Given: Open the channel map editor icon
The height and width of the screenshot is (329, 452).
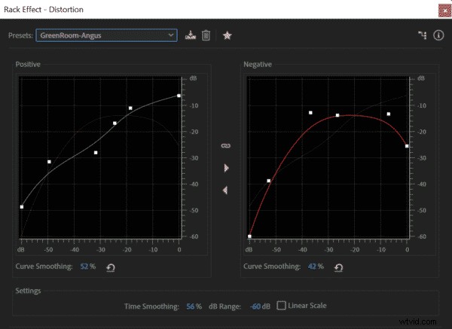Looking at the screenshot, I should point(423,35).
